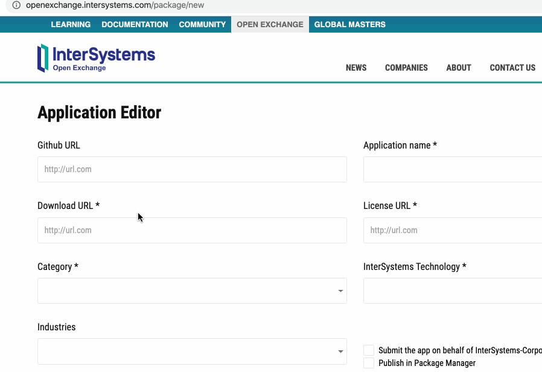Open the Learning tab in top bar
542x372 pixels.
(x=71, y=25)
